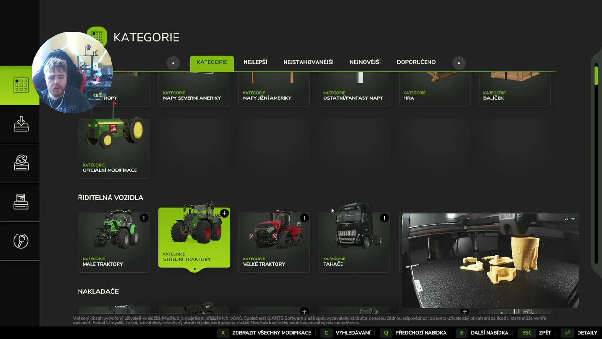Screen dimensions: 602x339
Task: Click the plus icon on Střední traktory
Action: point(224,213)
